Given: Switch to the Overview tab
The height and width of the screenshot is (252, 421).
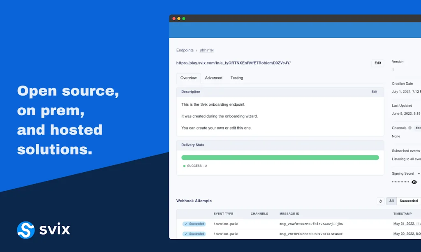Looking at the screenshot, I should tap(188, 78).
